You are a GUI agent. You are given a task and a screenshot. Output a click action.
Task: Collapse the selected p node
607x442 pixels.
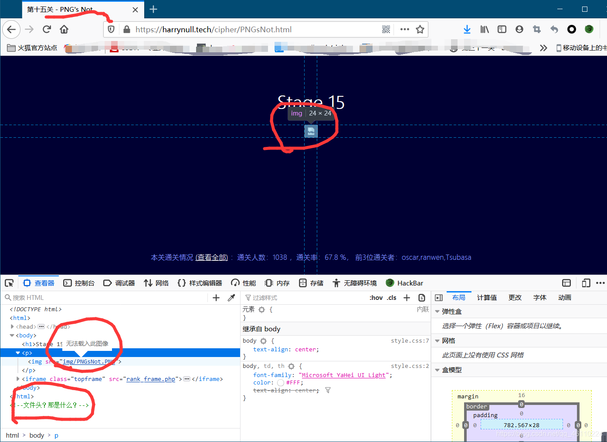click(x=18, y=353)
